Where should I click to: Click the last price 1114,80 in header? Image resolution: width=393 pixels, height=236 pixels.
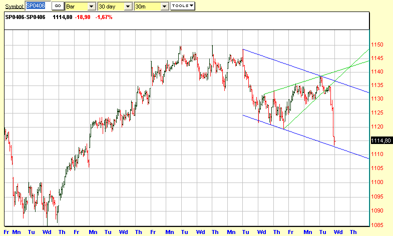[63, 17]
